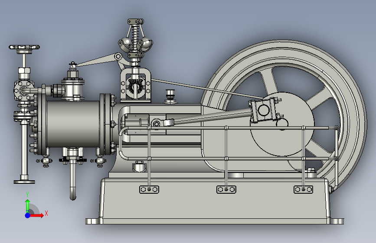Select the engine base plinth

coord(215,201)
